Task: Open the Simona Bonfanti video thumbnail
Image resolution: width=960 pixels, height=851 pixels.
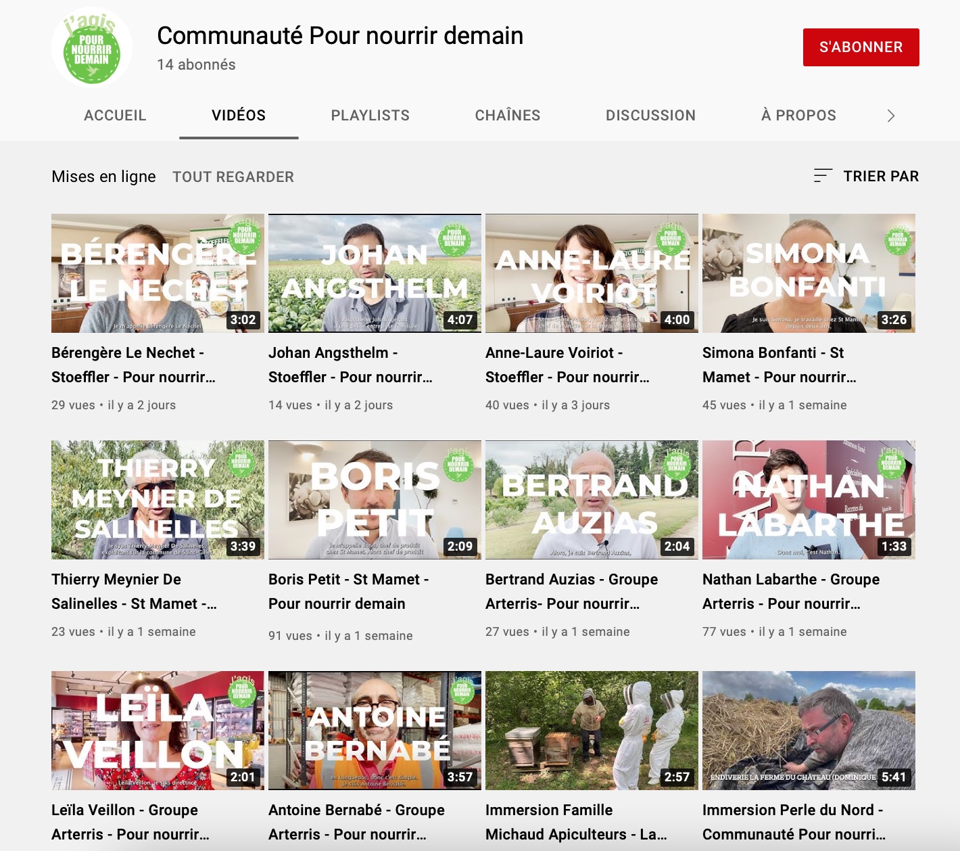Action: click(809, 273)
